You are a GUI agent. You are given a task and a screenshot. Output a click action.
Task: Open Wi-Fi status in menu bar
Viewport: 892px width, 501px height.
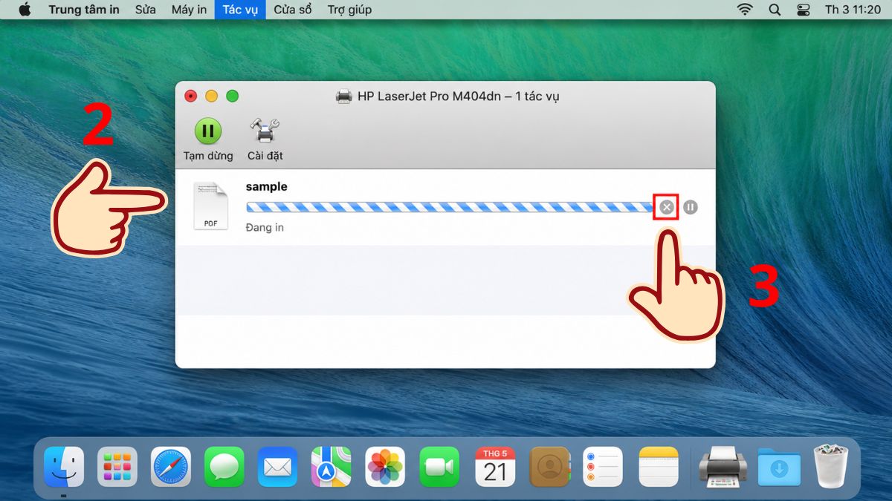click(x=744, y=10)
